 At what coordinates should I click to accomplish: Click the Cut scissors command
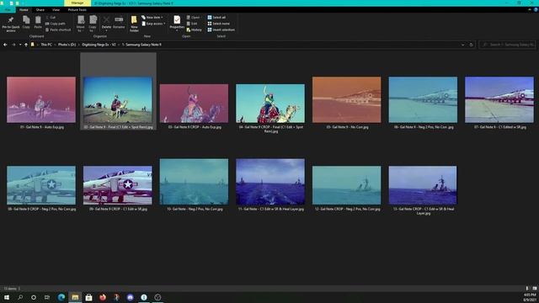(51, 17)
